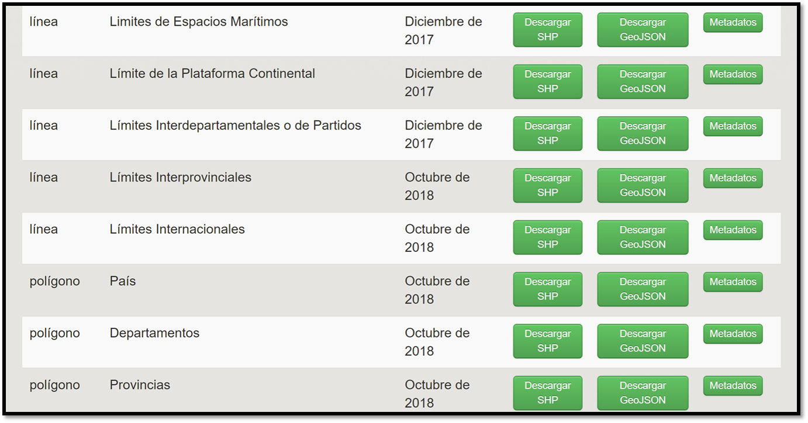The image size is (808, 423).
Task: Download SHP for Limites de Espacios Marítimos
Action: click(x=547, y=30)
